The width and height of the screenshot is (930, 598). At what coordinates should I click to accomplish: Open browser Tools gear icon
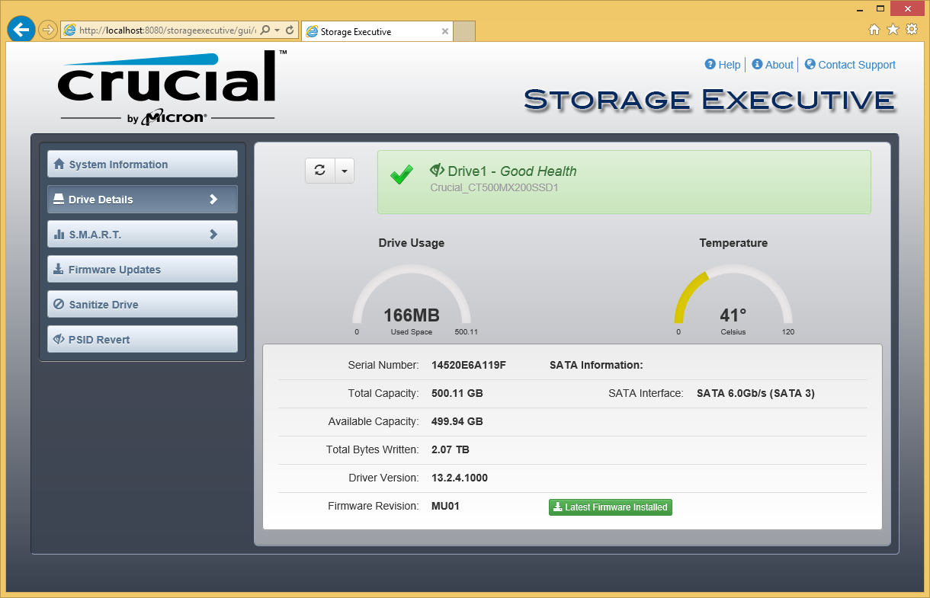click(911, 30)
